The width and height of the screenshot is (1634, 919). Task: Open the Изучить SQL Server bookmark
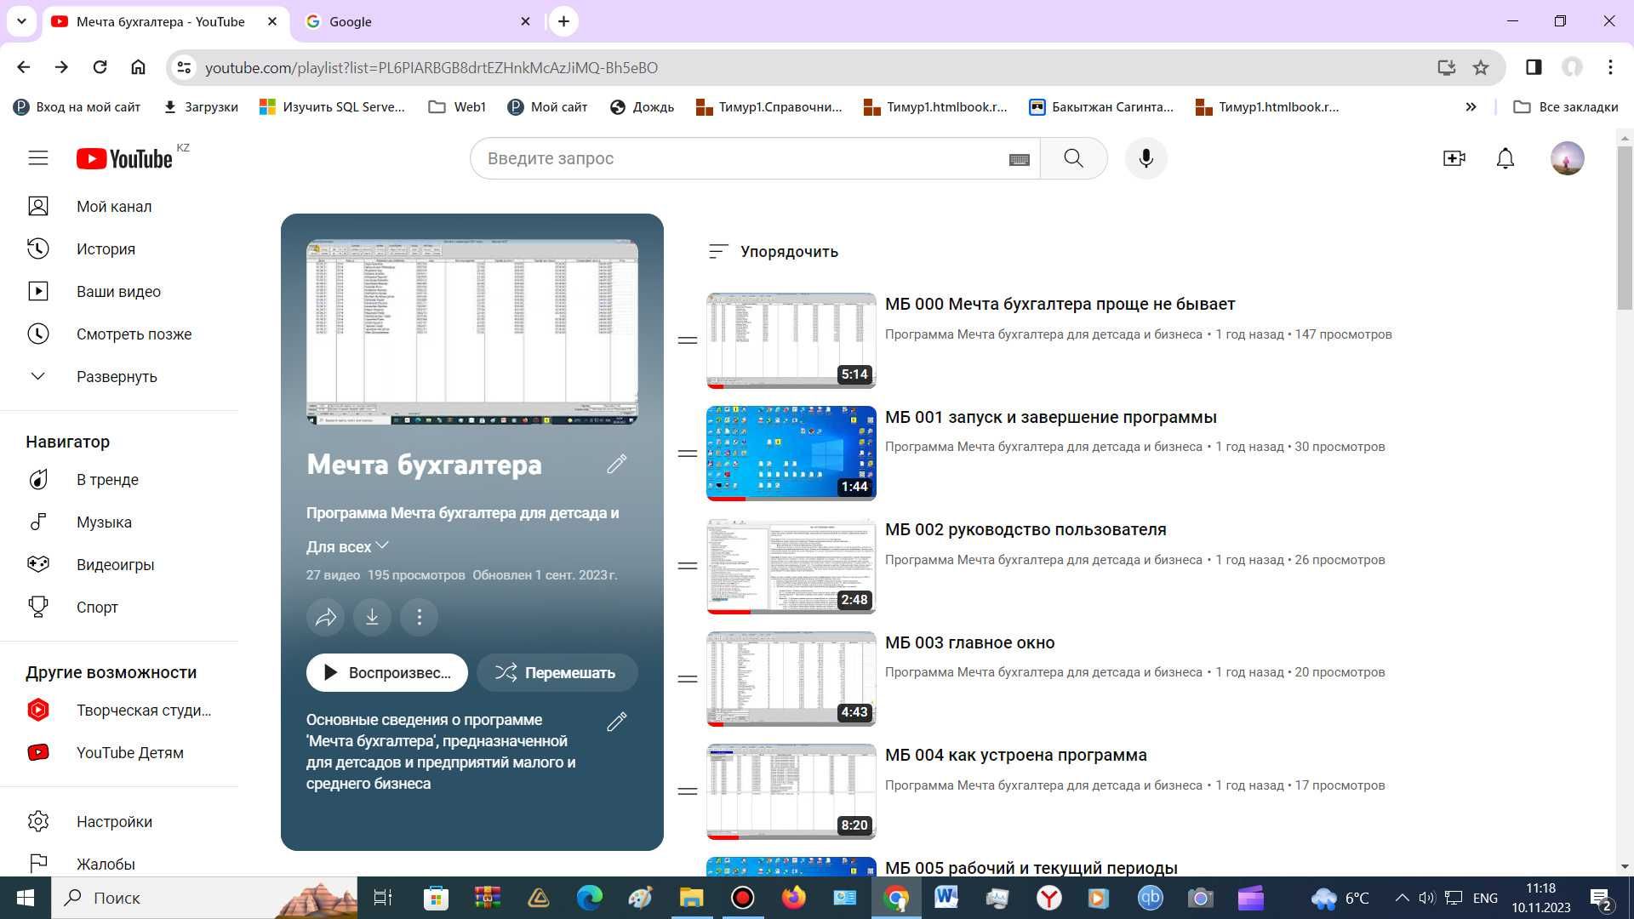point(332,107)
